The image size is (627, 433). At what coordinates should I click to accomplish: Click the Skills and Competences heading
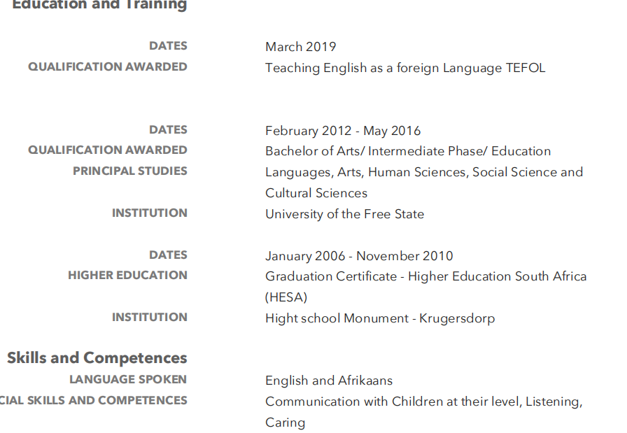click(x=97, y=358)
